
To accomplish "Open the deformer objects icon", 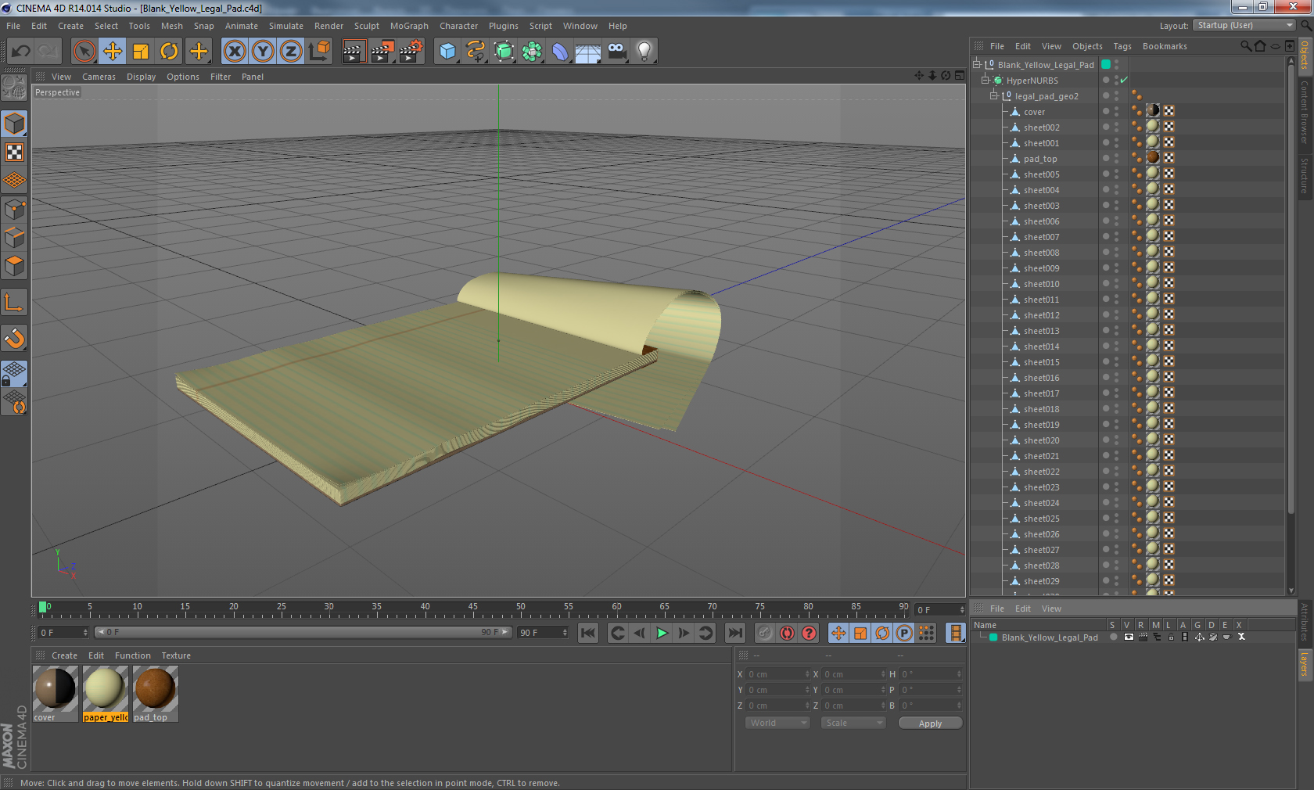I will (560, 52).
